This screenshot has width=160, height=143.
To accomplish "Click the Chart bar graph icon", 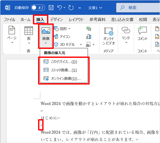I will [x=89, y=37].
